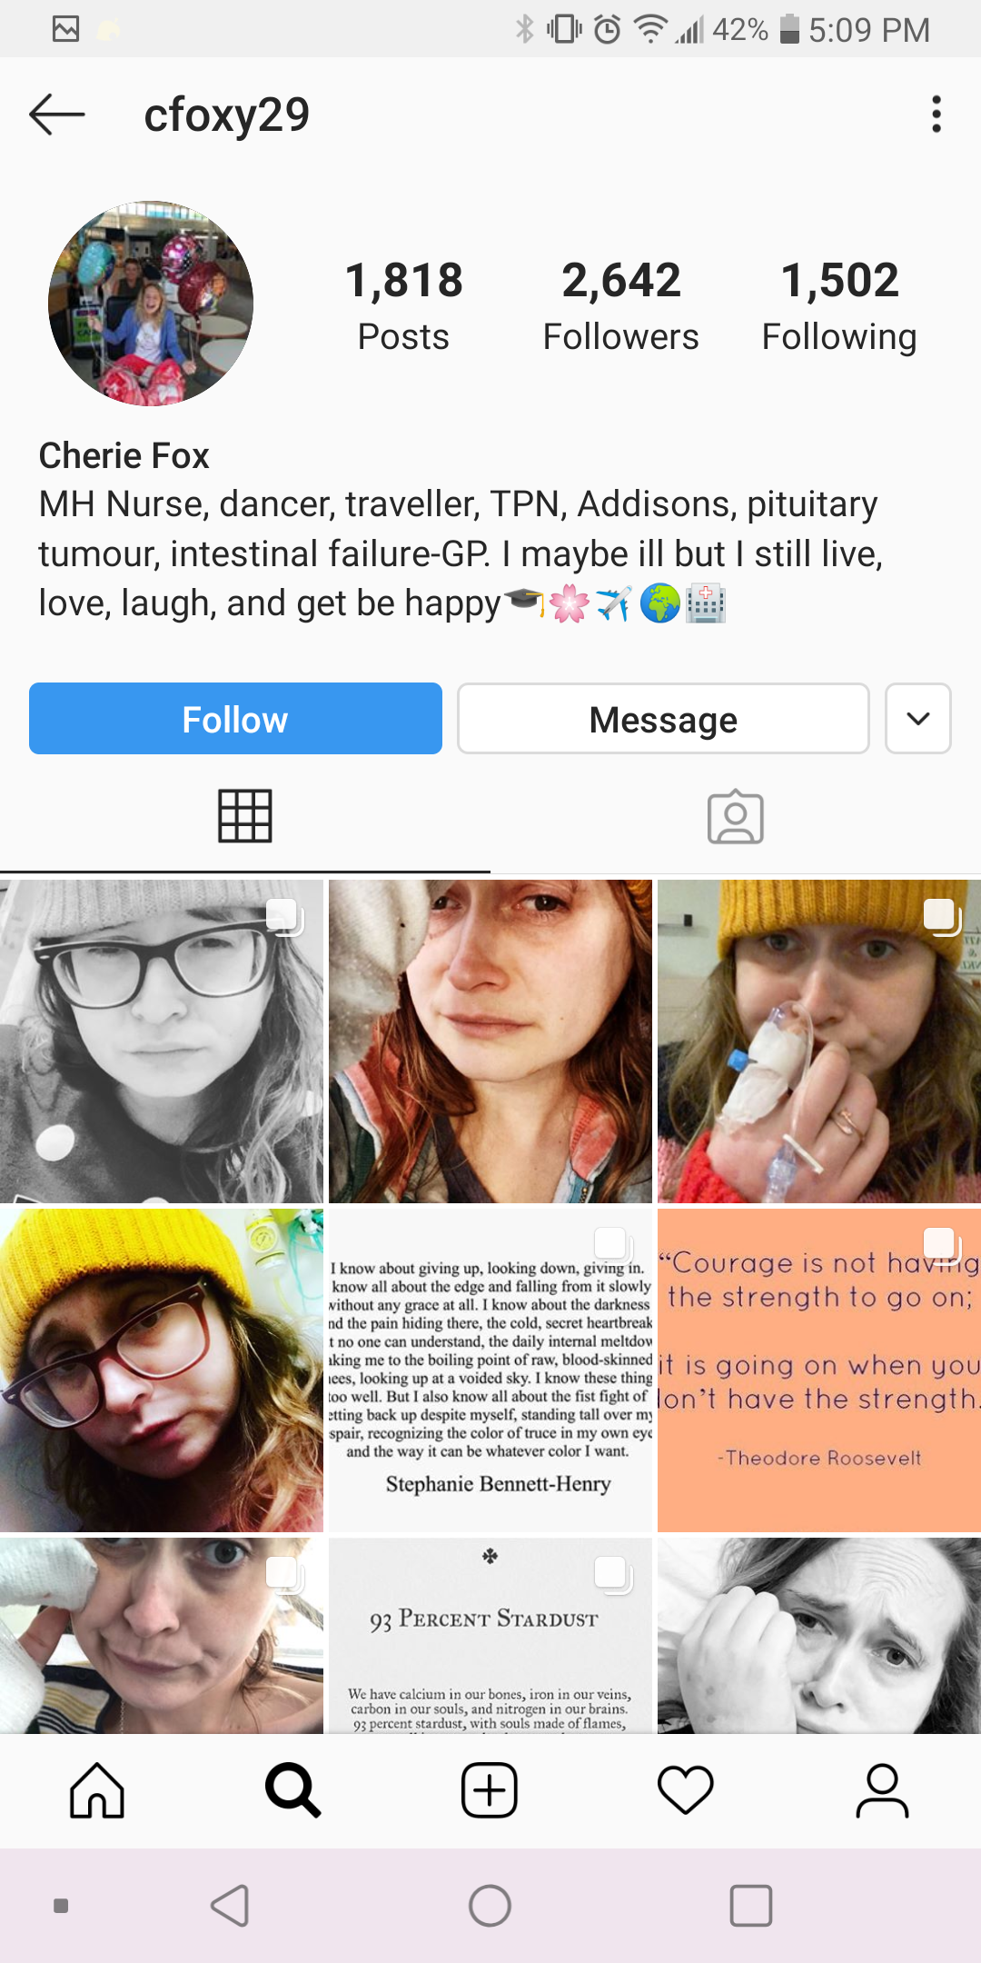Open the Stephanie Bennett-Henry quote post
Image resolution: width=981 pixels, height=1963 pixels.
click(x=490, y=1370)
